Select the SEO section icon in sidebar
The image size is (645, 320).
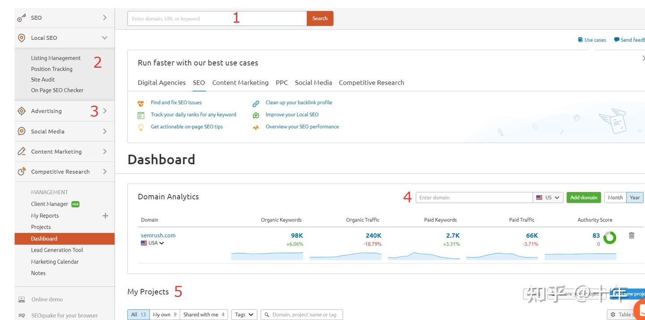pyautogui.click(x=21, y=17)
